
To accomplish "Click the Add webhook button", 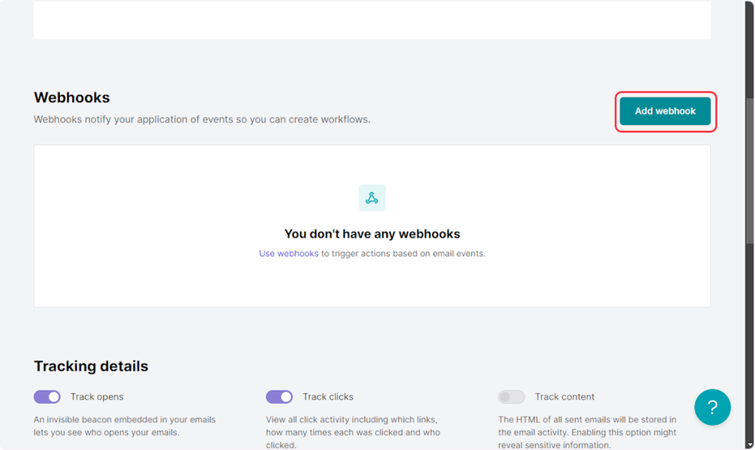I will 665,111.
